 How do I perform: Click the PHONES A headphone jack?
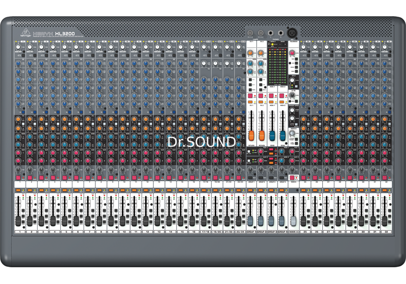[270, 33]
